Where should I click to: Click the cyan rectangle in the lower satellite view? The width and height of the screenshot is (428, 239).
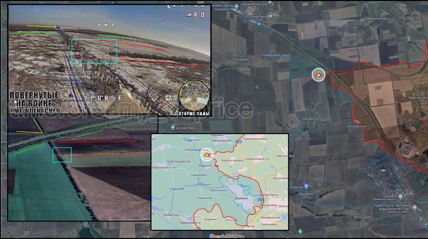(62, 155)
